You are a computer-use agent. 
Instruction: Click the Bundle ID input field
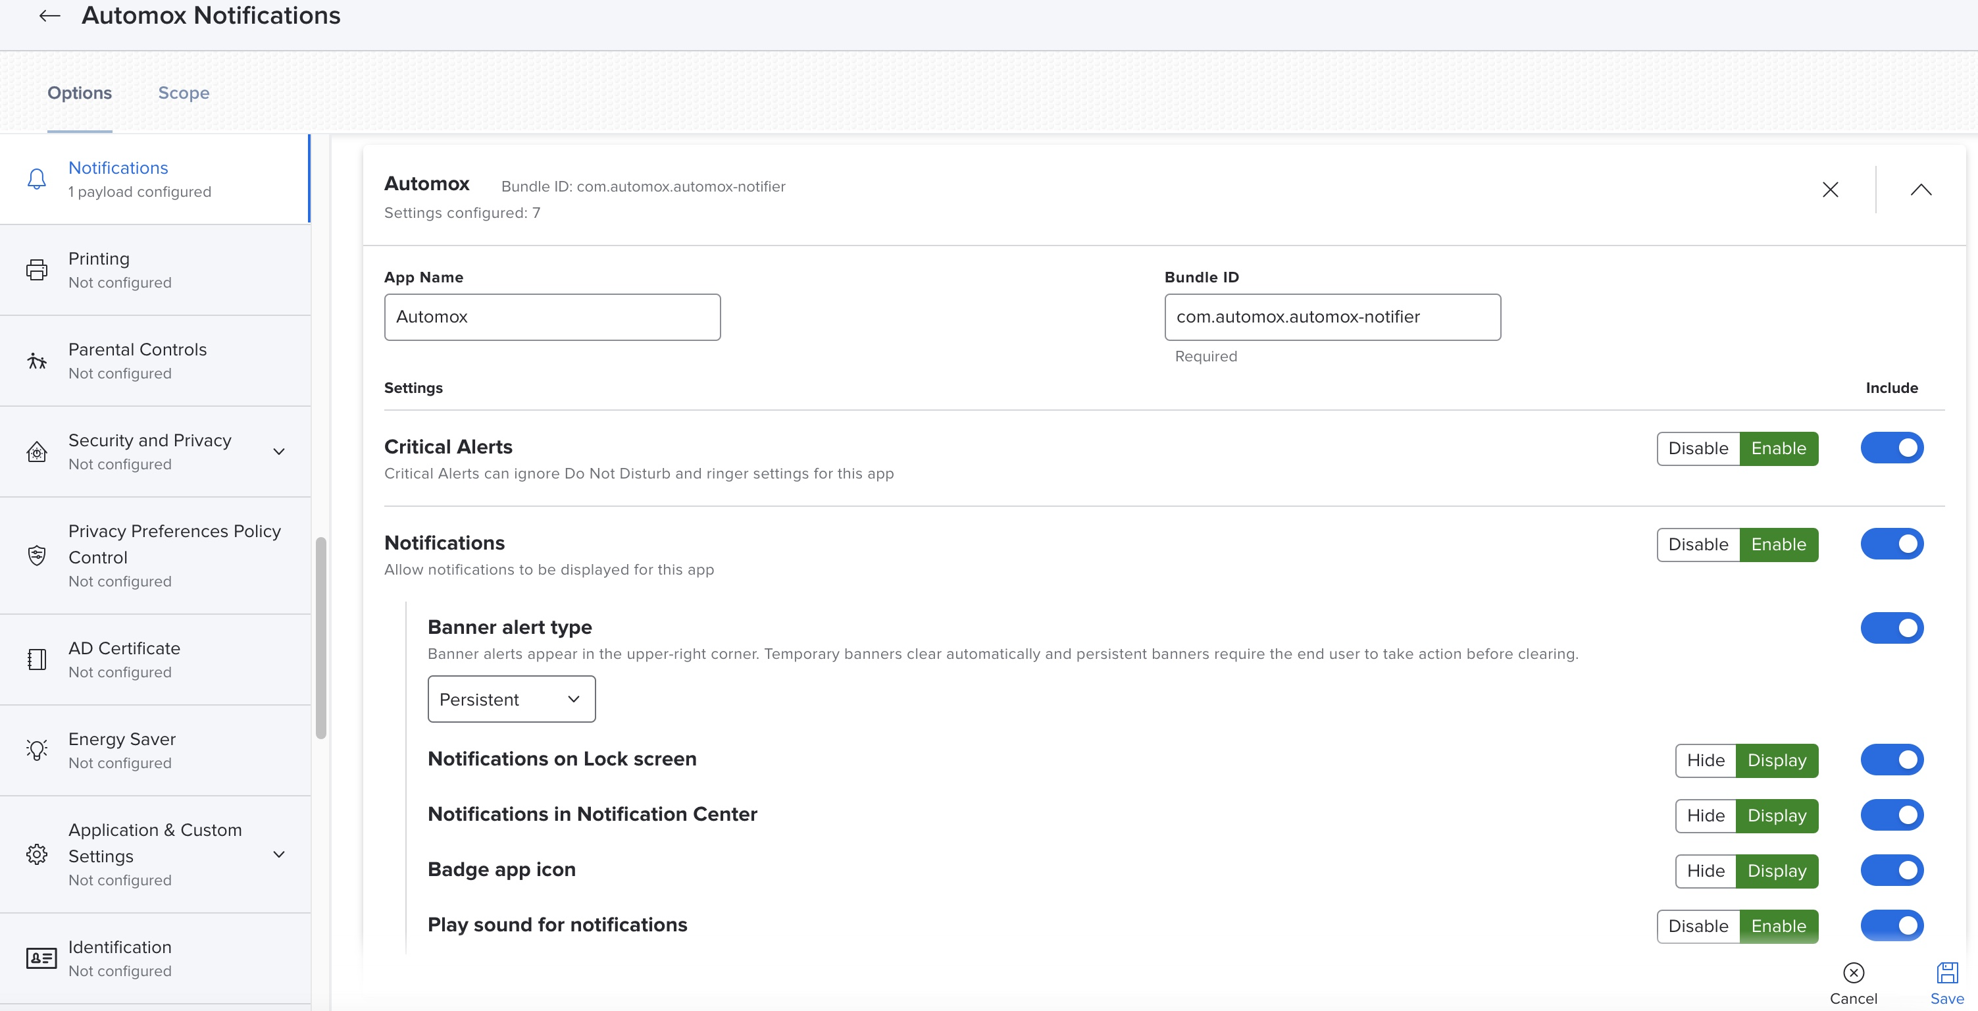pyautogui.click(x=1332, y=317)
